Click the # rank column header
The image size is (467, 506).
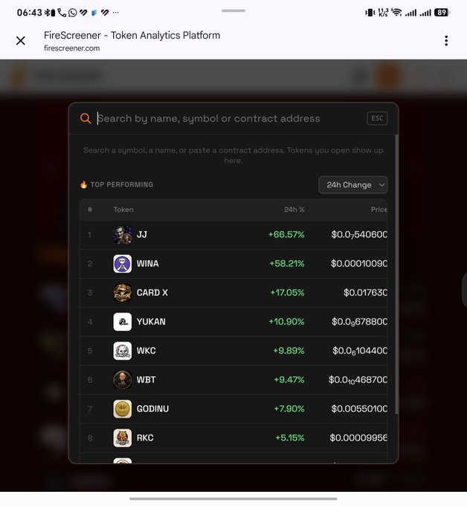coord(90,210)
